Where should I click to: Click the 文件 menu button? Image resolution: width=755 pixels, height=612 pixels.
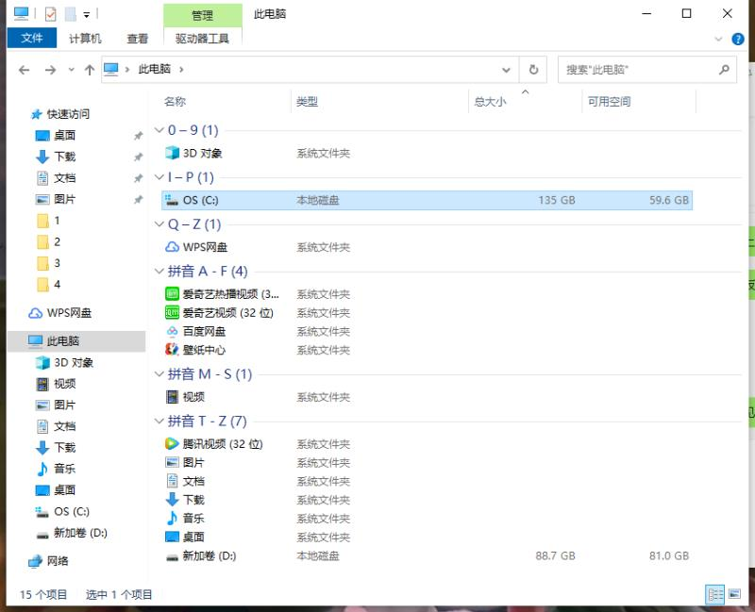coord(32,39)
